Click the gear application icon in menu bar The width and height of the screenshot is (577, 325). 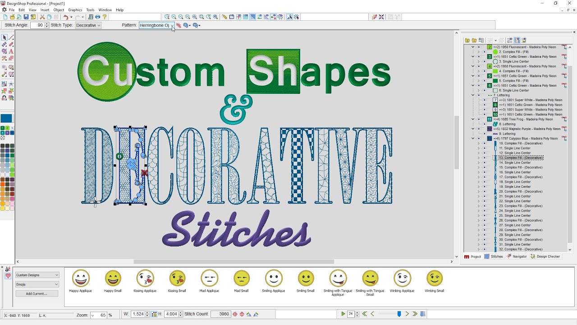pyautogui.click(x=5, y=9)
